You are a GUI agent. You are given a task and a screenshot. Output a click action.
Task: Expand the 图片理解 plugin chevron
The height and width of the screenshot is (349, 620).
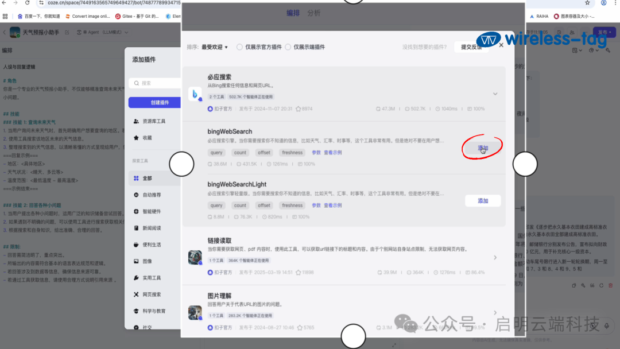tap(495, 313)
